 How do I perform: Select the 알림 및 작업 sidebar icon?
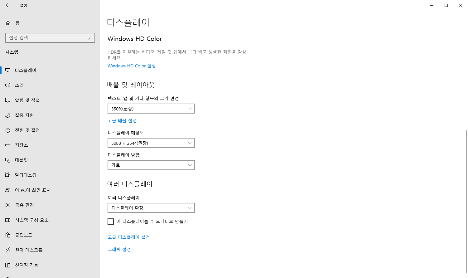pos(8,100)
